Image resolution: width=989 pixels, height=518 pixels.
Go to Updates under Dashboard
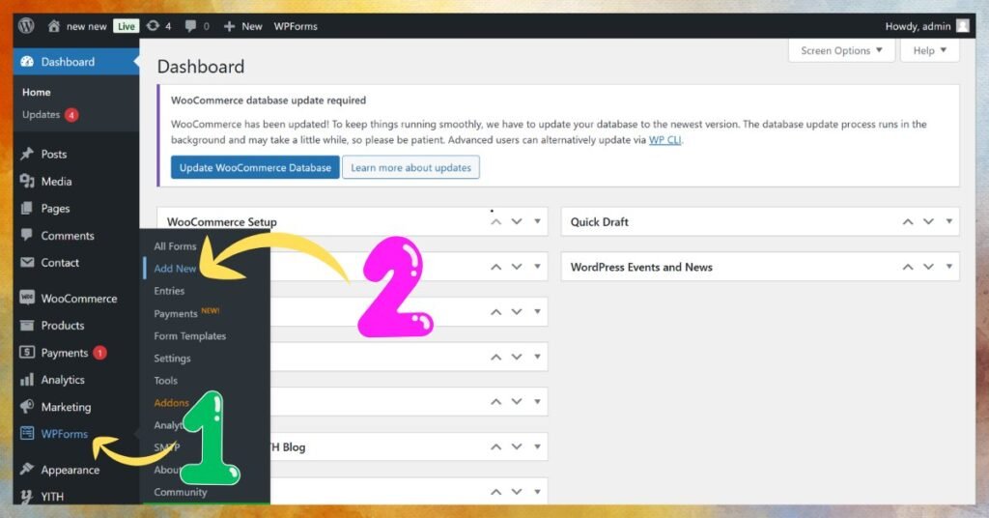click(x=41, y=114)
